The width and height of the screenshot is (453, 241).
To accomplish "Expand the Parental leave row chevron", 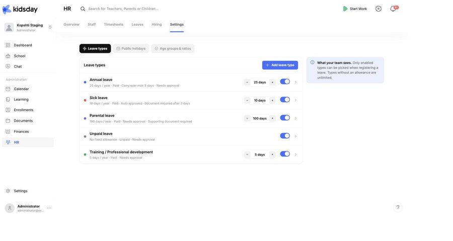I will tap(295, 118).
